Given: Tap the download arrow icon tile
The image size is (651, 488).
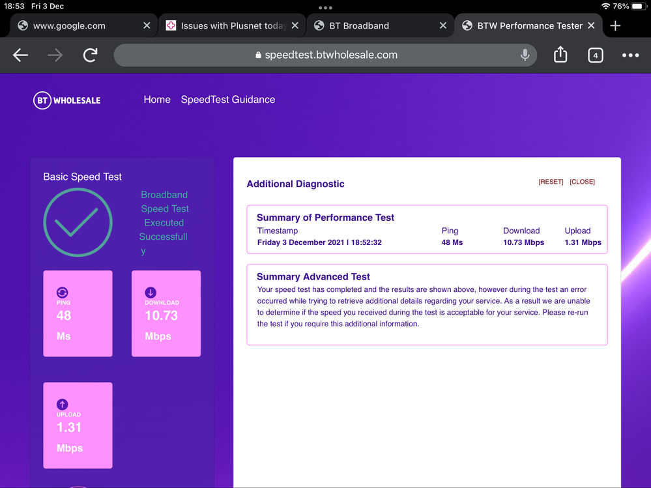Looking at the screenshot, I should point(151,293).
